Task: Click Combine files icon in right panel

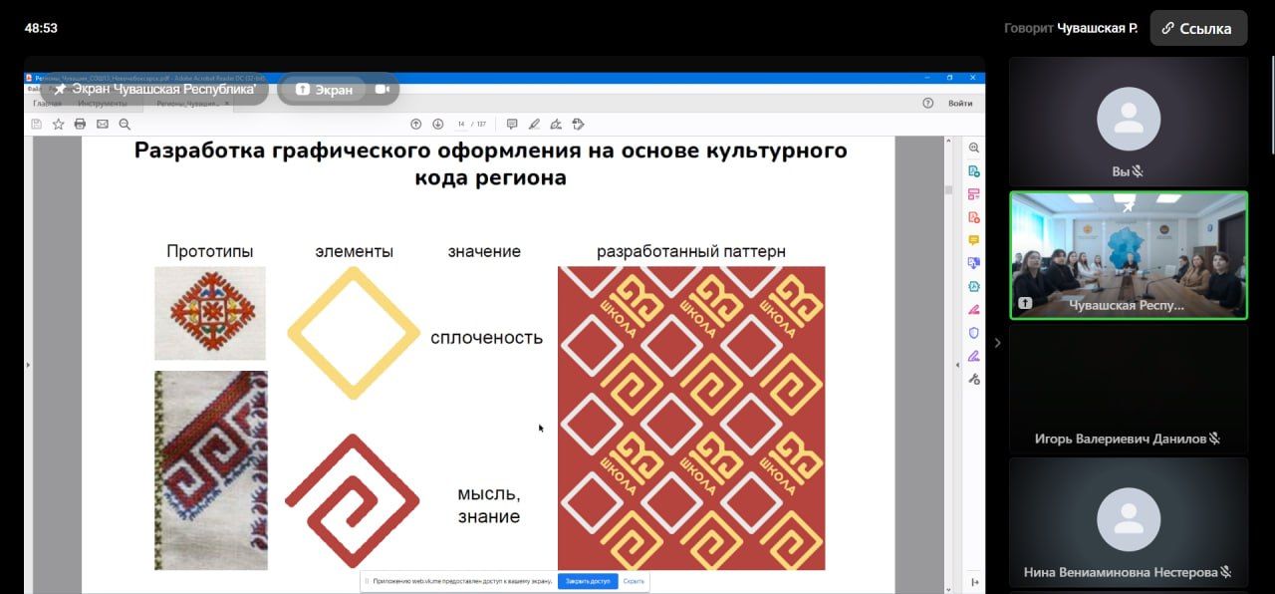Action: 974,263
